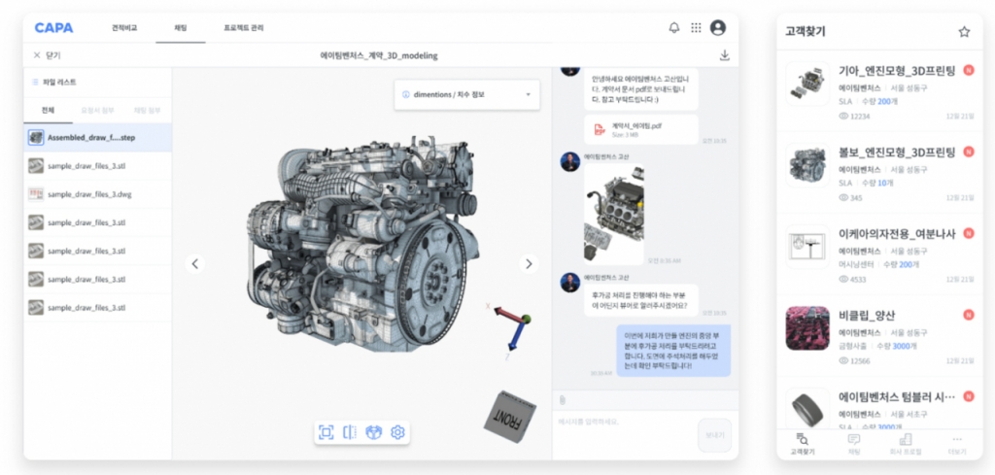Open the 이케아의자전용_여분나사 thumbnail
The width and height of the screenshot is (995, 475).
(807, 247)
